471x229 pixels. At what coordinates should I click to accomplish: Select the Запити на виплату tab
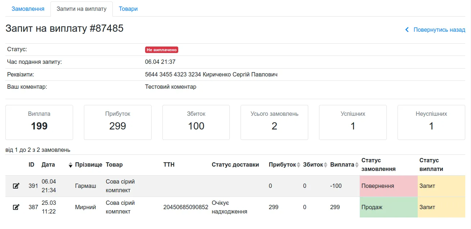(81, 9)
